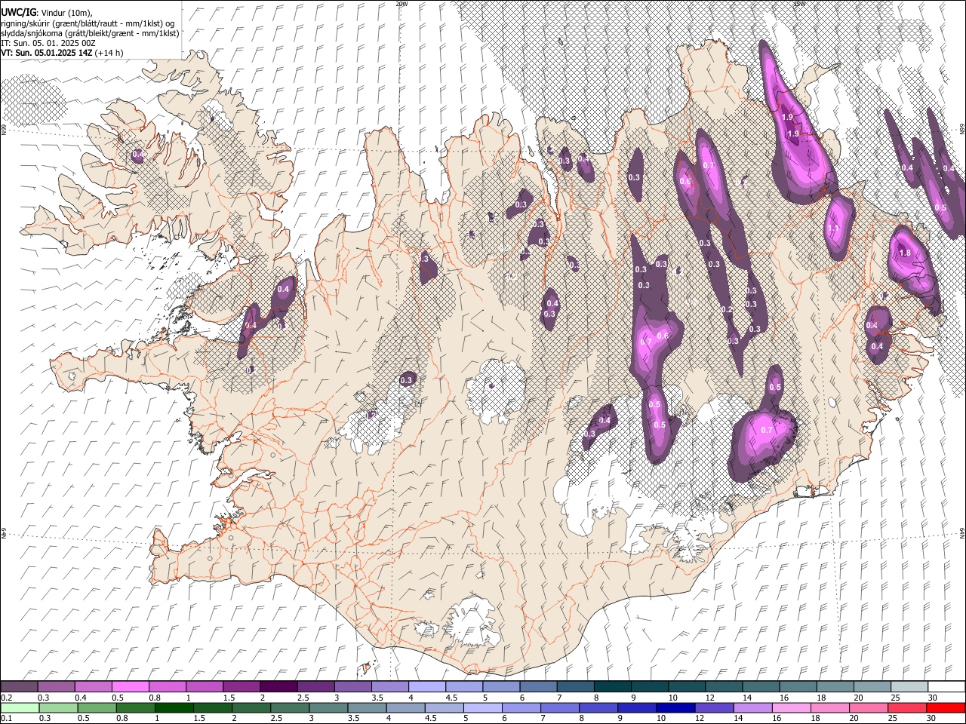Click the '1.5' label under the snow scale
This screenshot has width=966, height=724.
(x=228, y=698)
